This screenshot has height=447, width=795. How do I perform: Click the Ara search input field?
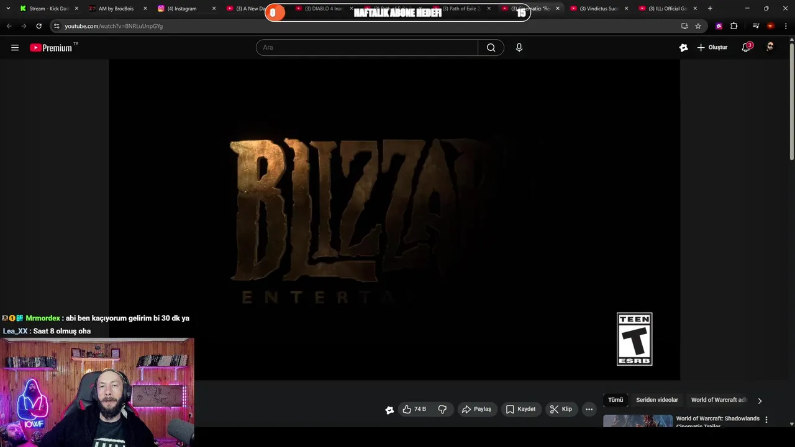tap(367, 48)
